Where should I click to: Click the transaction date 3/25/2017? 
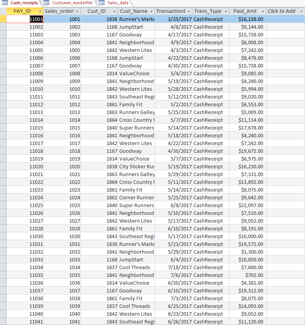[174, 19]
